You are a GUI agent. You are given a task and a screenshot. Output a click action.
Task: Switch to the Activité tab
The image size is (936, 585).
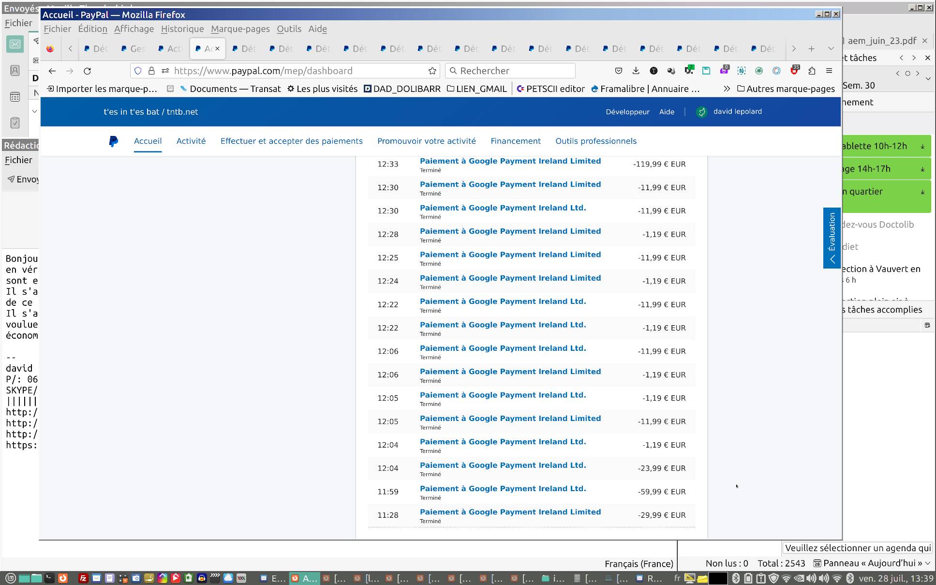(191, 141)
